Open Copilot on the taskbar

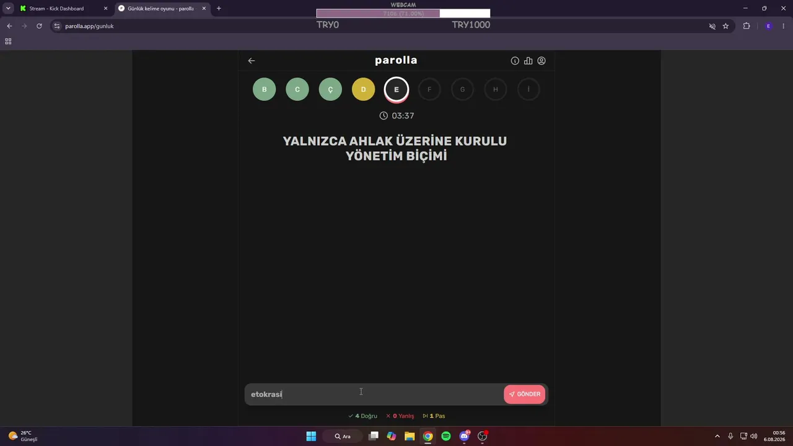click(392, 436)
